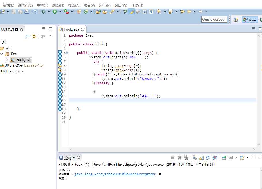
Task: Click the New Java Package icon
Action: (x=79, y=12)
